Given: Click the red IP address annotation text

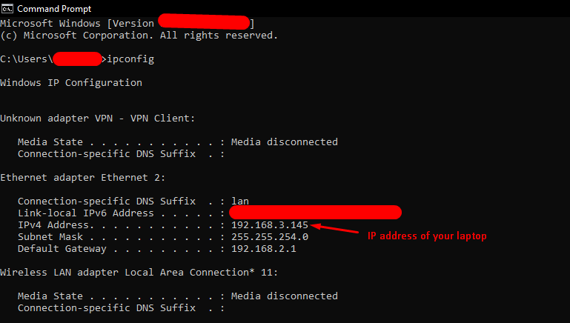Looking at the screenshot, I should point(427,236).
